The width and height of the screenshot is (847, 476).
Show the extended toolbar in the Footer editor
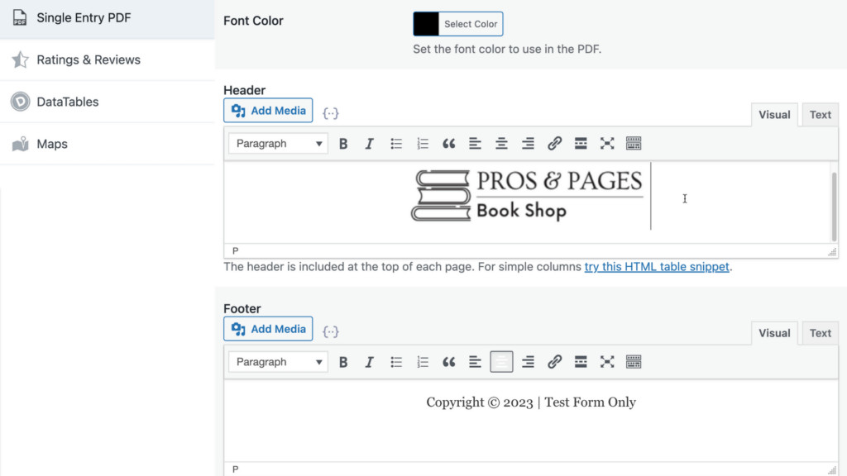[x=634, y=361]
